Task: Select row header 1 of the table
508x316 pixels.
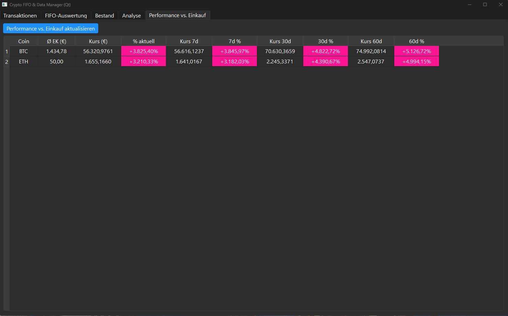Action: pyautogui.click(x=7, y=51)
